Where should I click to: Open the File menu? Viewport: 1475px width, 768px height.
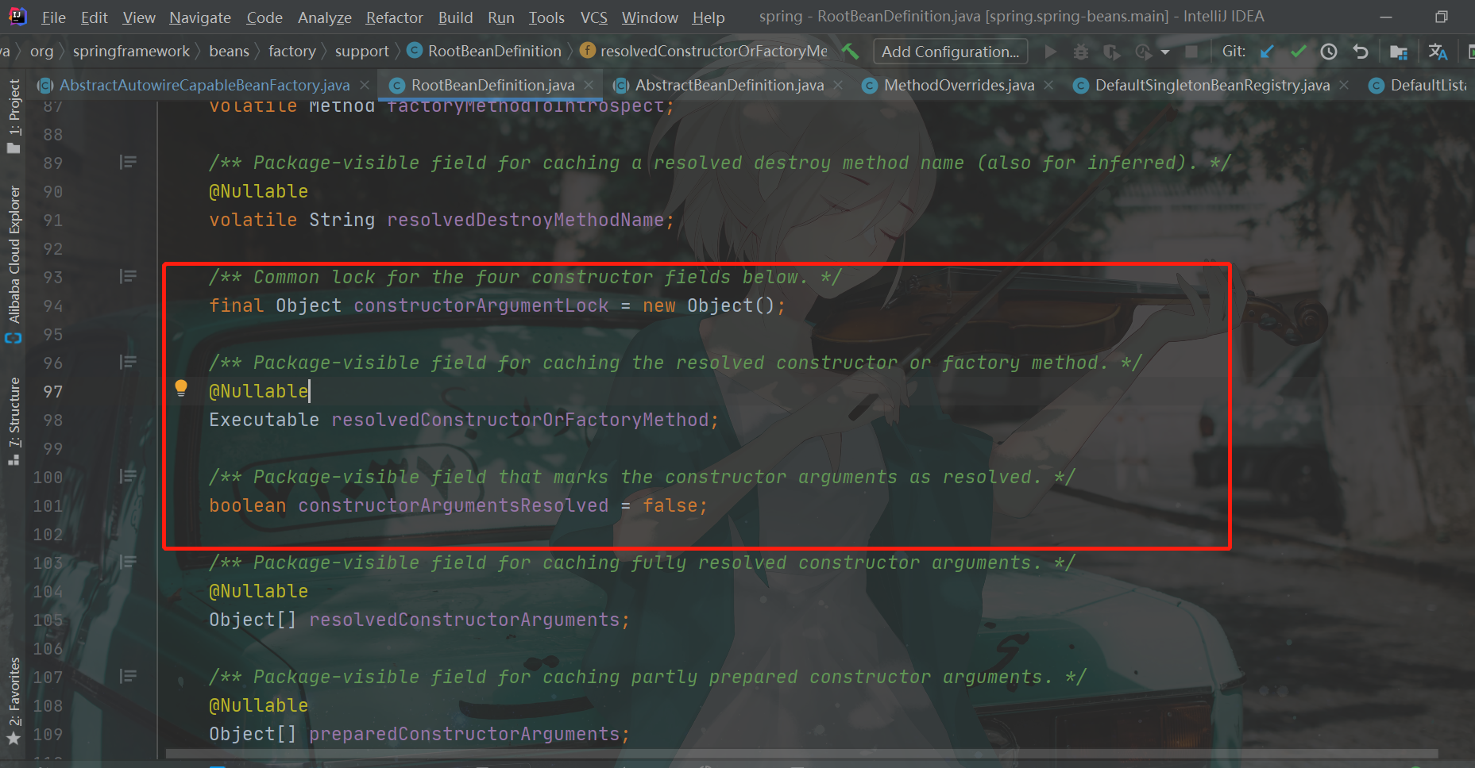[53, 17]
